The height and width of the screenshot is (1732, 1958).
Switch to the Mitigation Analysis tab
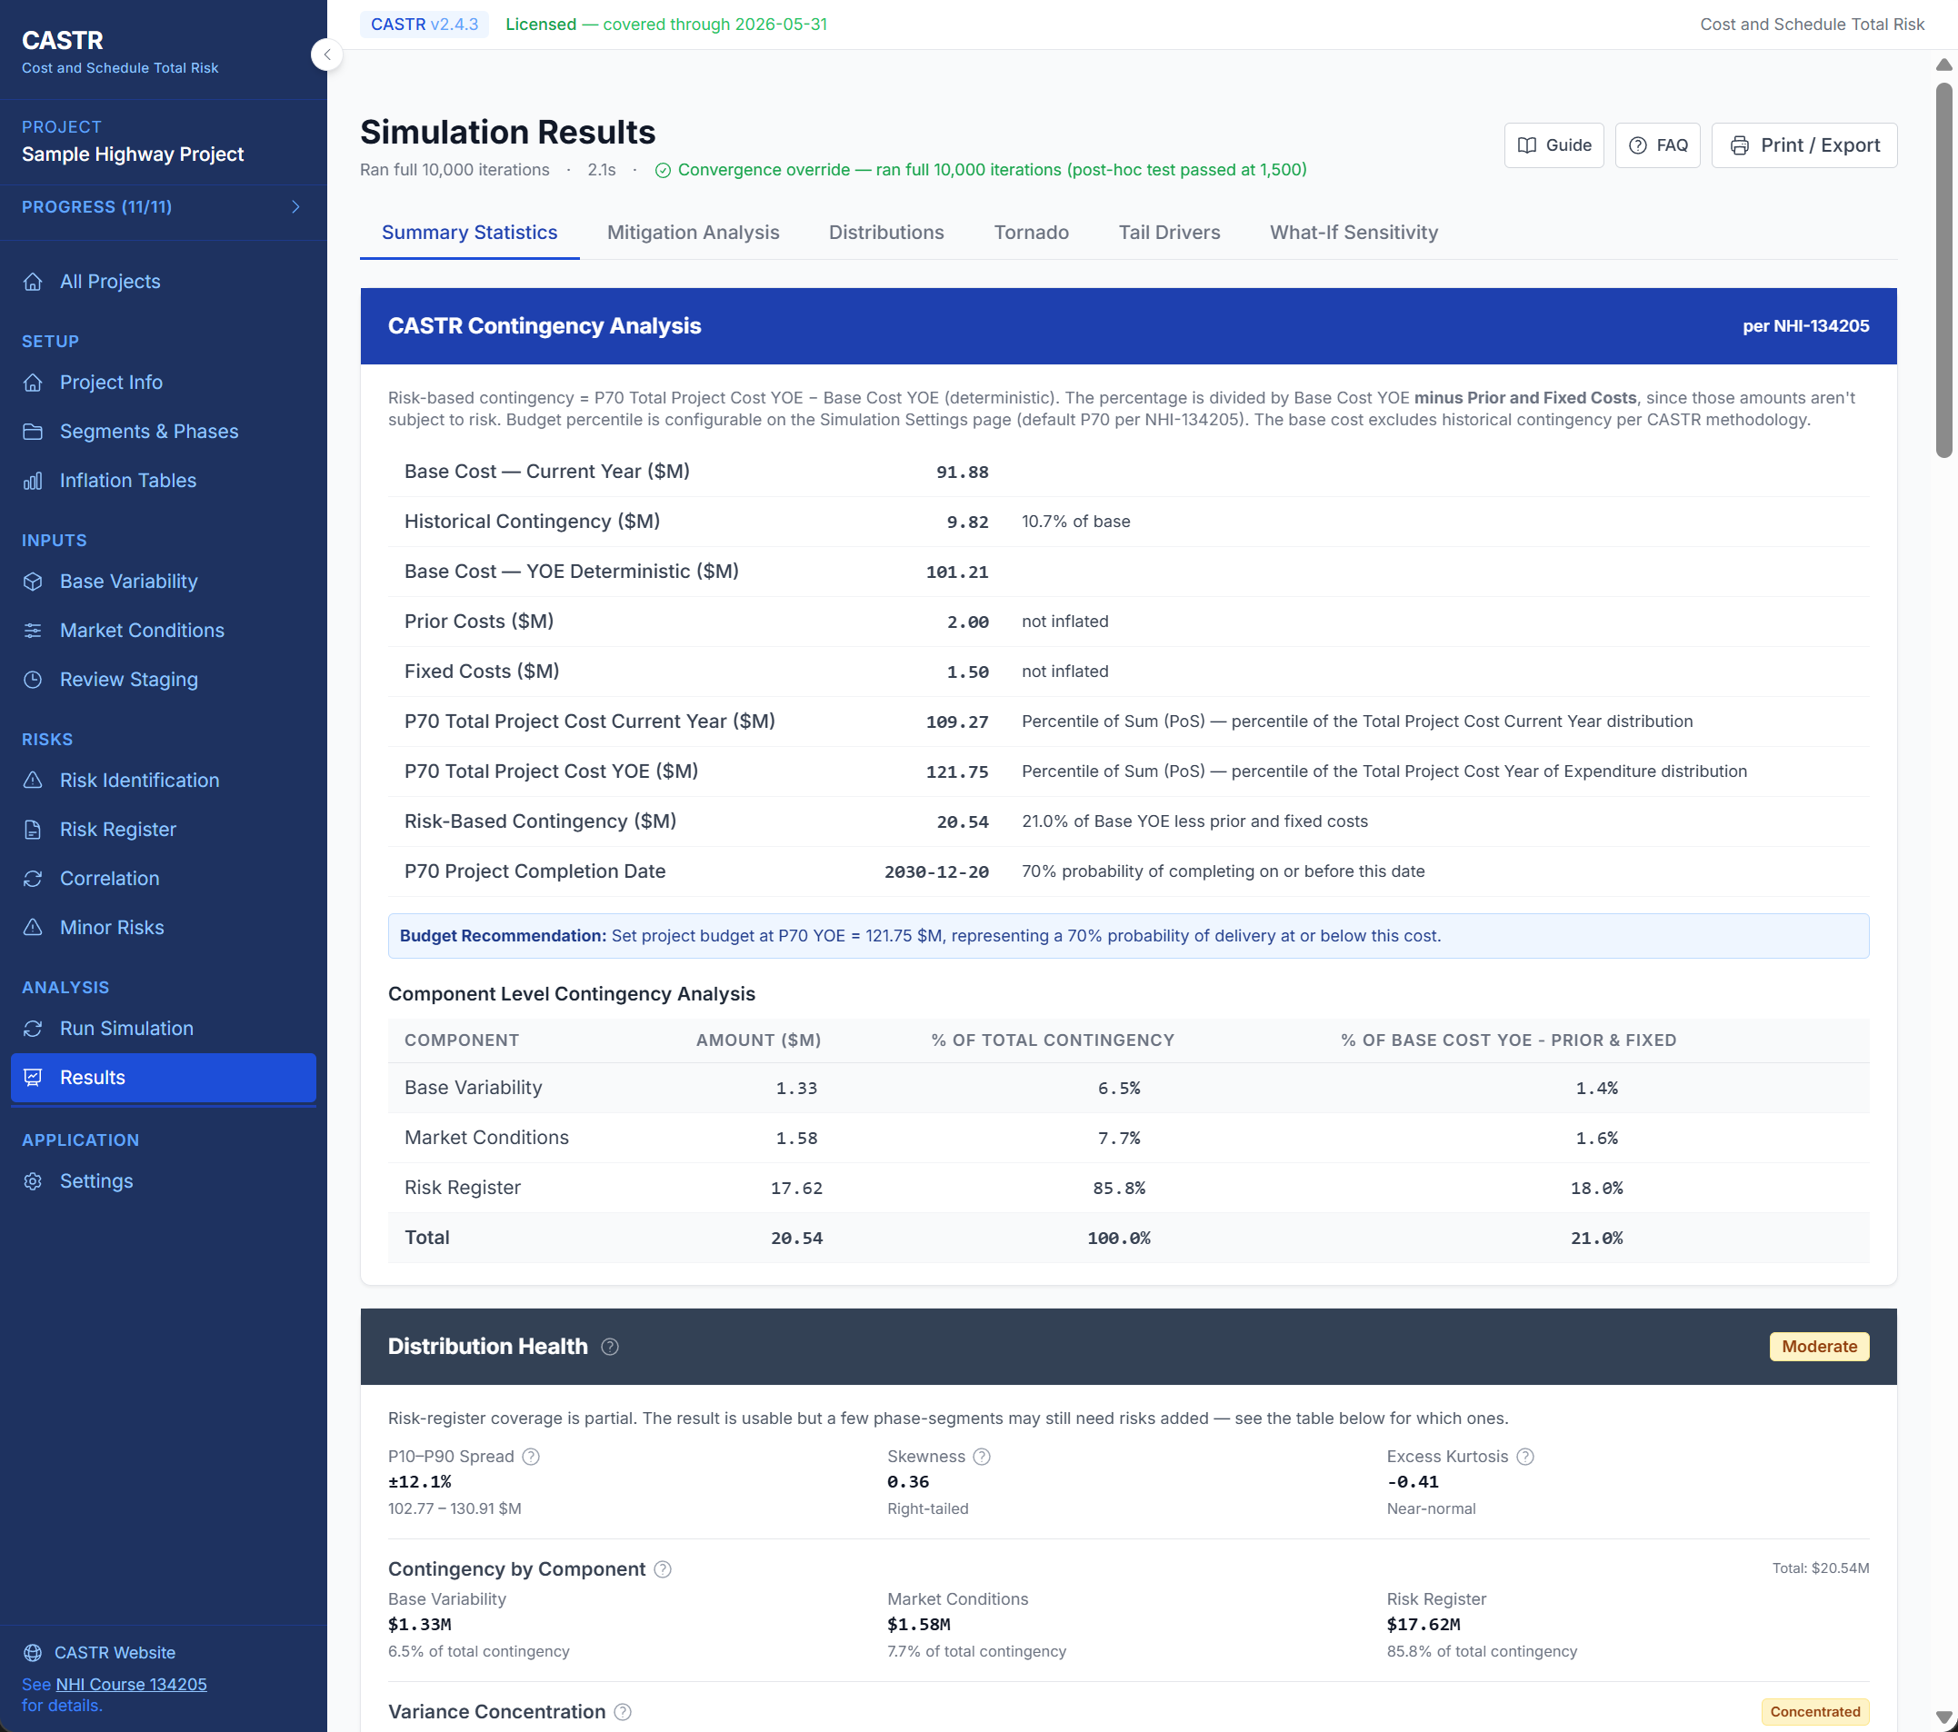coord(693,232)
